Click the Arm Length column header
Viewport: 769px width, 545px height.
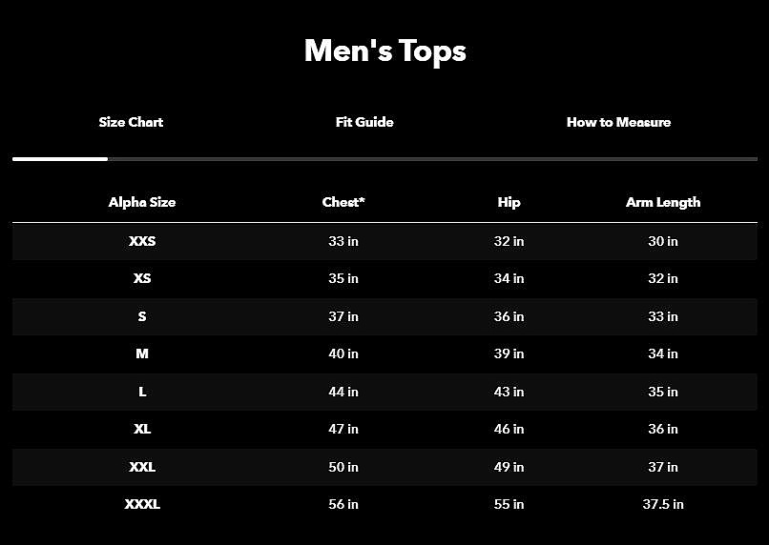(x=663, y=202)
